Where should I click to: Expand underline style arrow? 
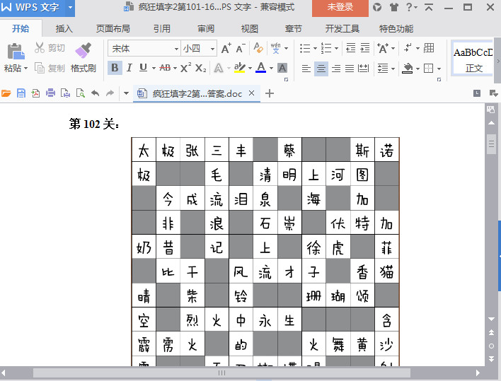[x=154, y=68]
